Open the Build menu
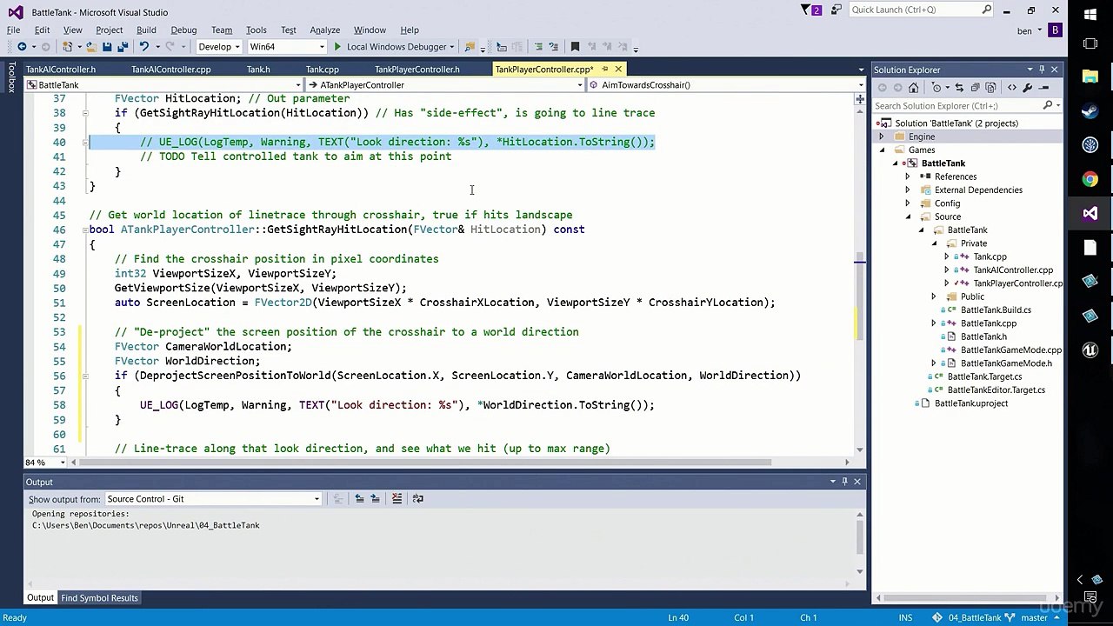The image size is (1113, 626). [x=146, y=30]
